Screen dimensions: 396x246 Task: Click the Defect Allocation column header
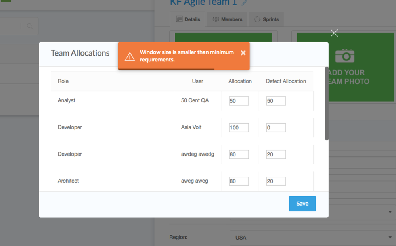(x=286, y=81)
